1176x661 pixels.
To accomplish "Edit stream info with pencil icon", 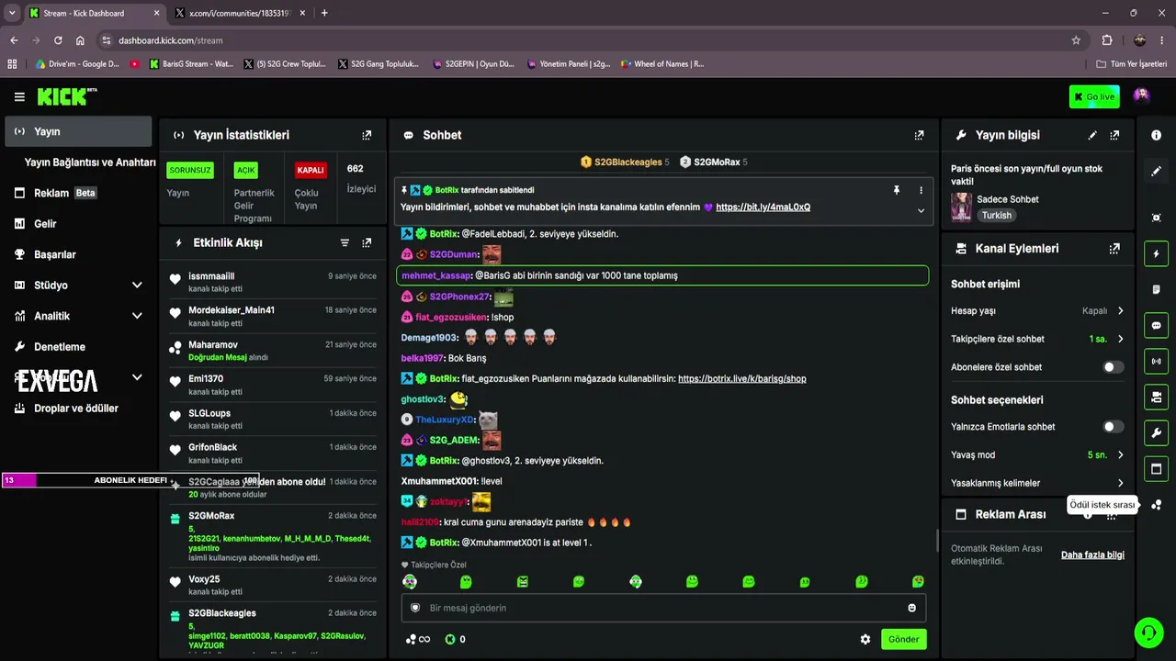I will coord(1092,135).
